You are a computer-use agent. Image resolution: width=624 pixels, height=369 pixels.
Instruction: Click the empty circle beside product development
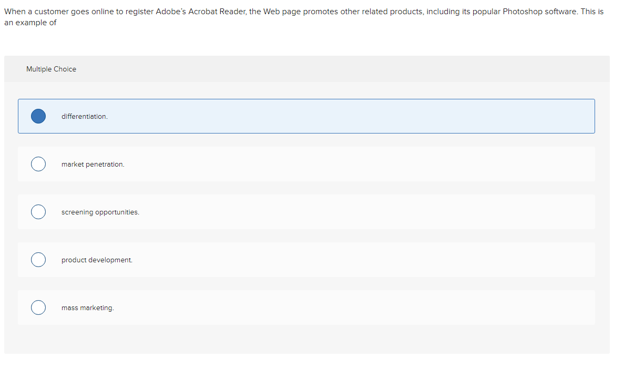pos(38,259)
